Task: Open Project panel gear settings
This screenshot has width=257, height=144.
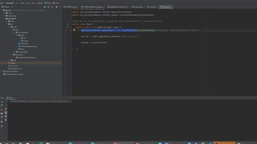Action: (57, 7)
